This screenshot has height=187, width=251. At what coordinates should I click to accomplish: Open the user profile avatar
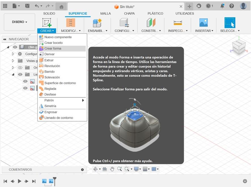click(243, 6)
